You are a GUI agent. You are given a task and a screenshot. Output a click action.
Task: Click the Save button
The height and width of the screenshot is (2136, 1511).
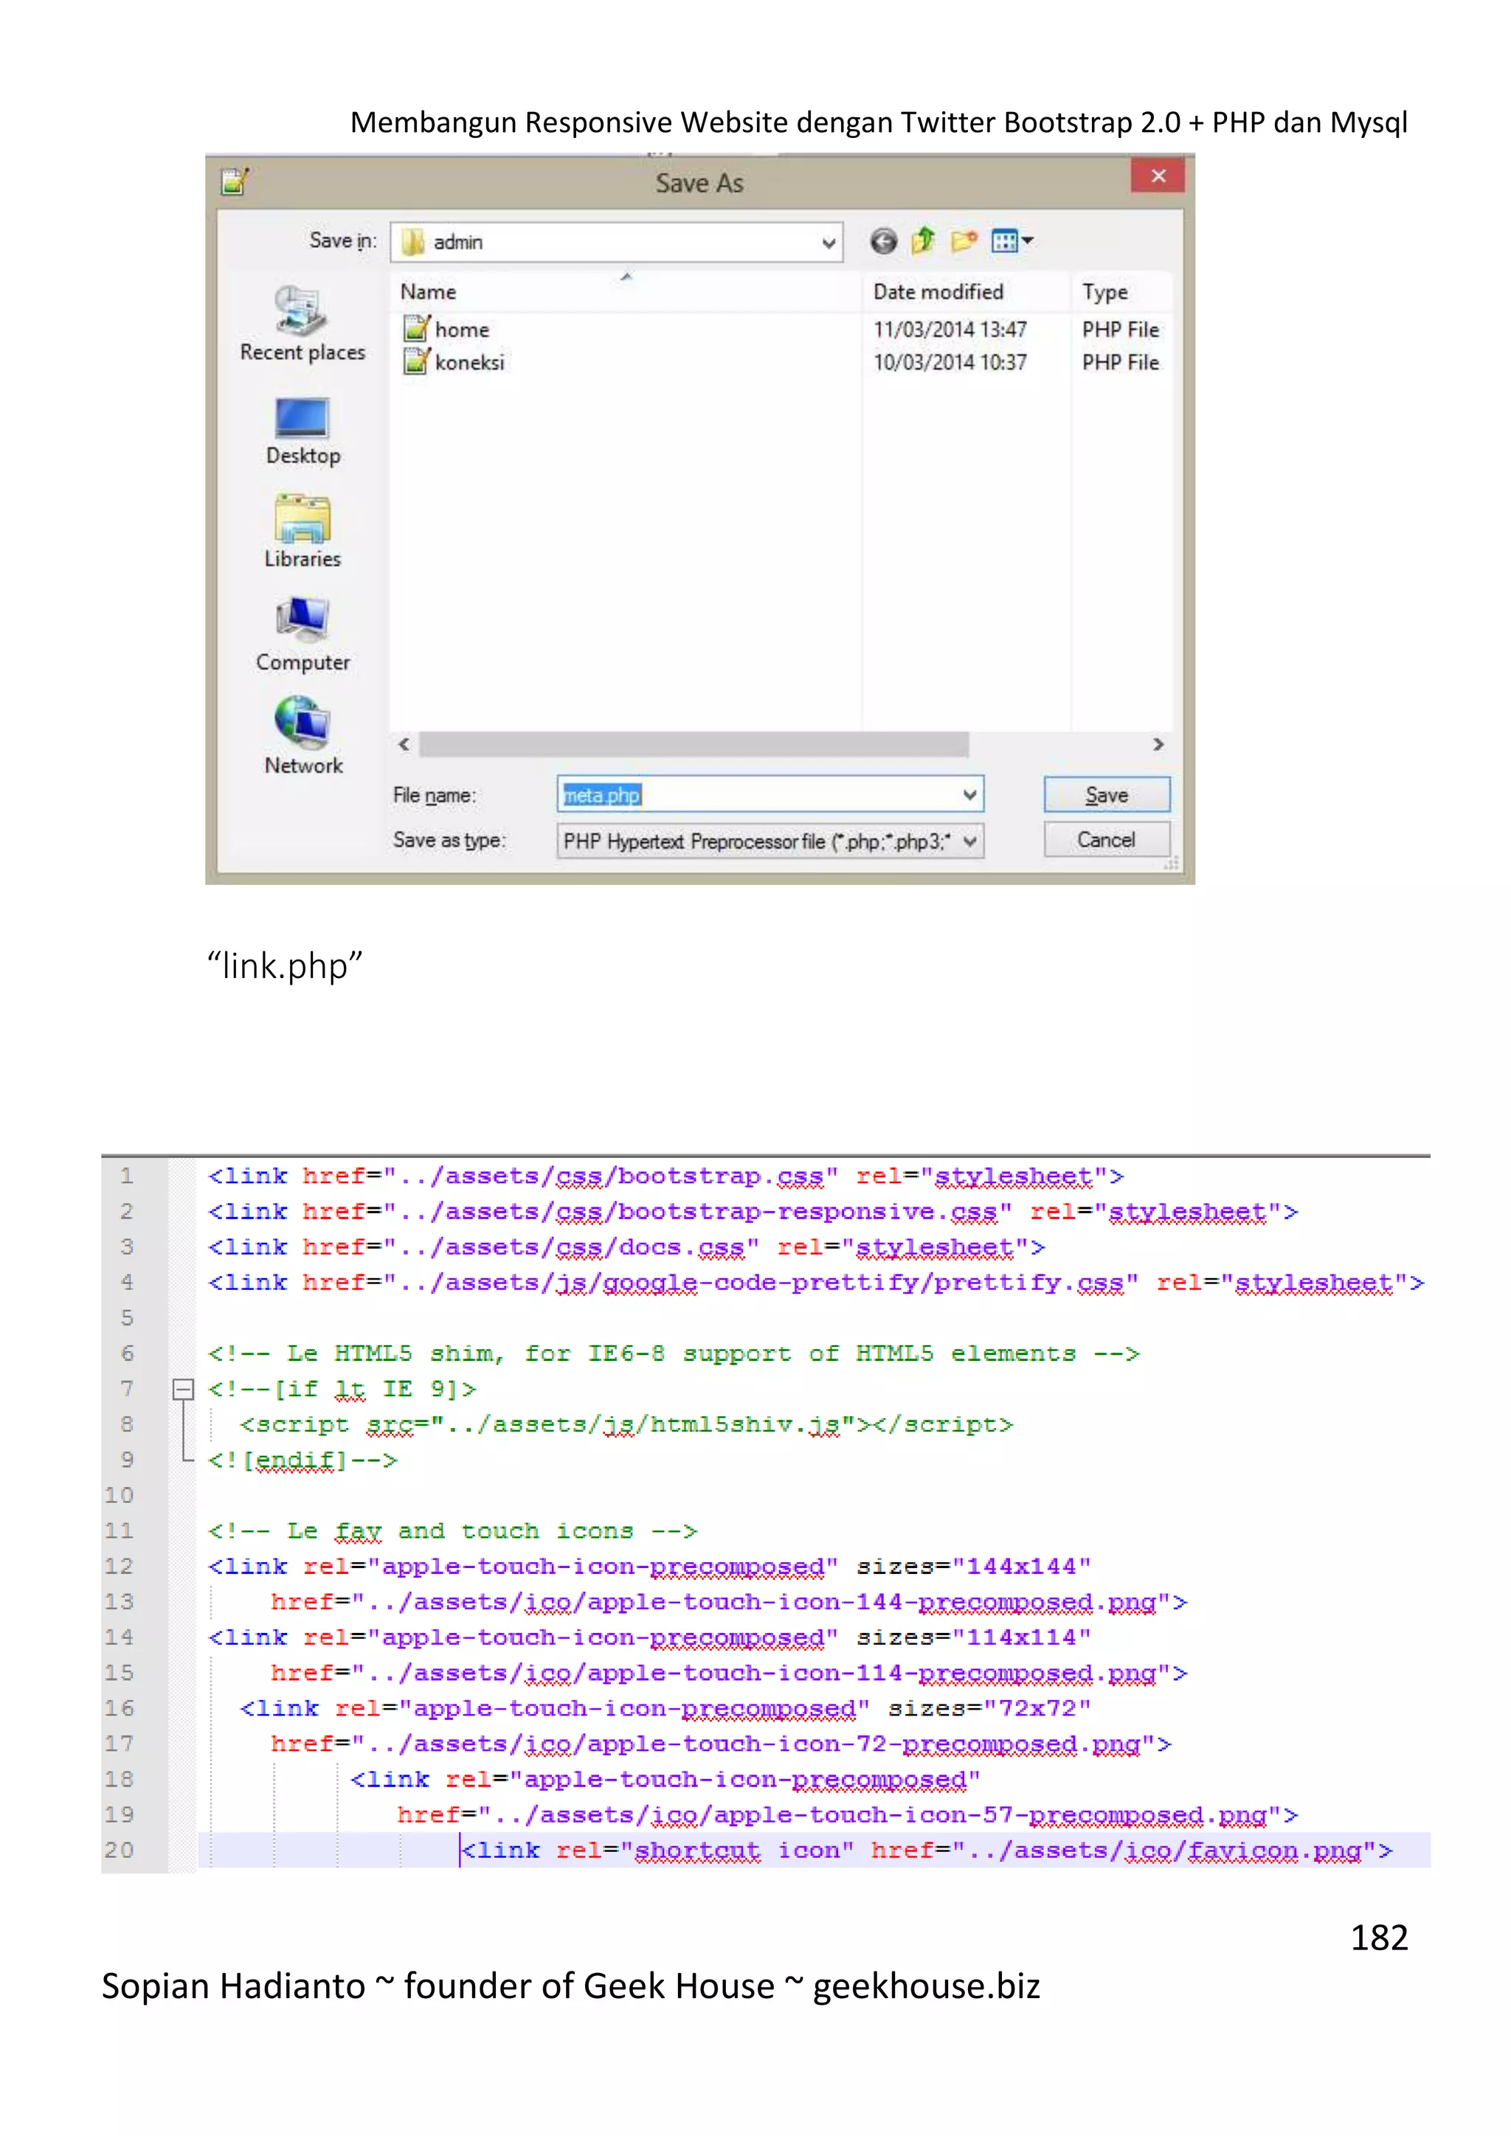1106,795
